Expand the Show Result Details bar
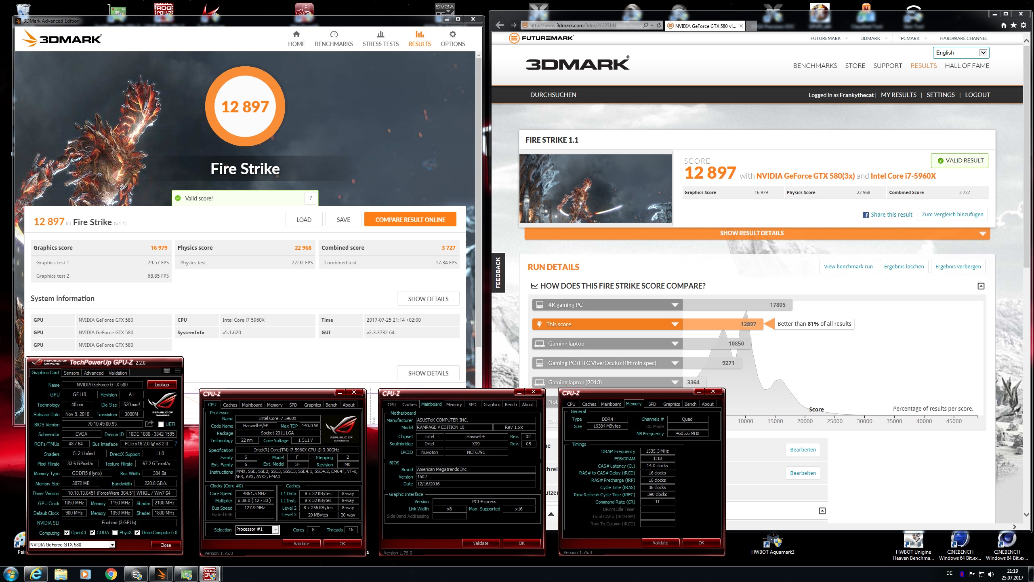Viewport: 1034px width, 582px height. [757, 233]
